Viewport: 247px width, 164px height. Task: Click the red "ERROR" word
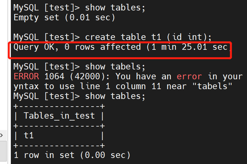[x=26, y=76]
